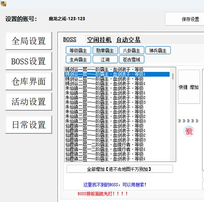Screen dimensions: 204x202
Task: Open the 全局设置 section
Action: tap(29, 41)
